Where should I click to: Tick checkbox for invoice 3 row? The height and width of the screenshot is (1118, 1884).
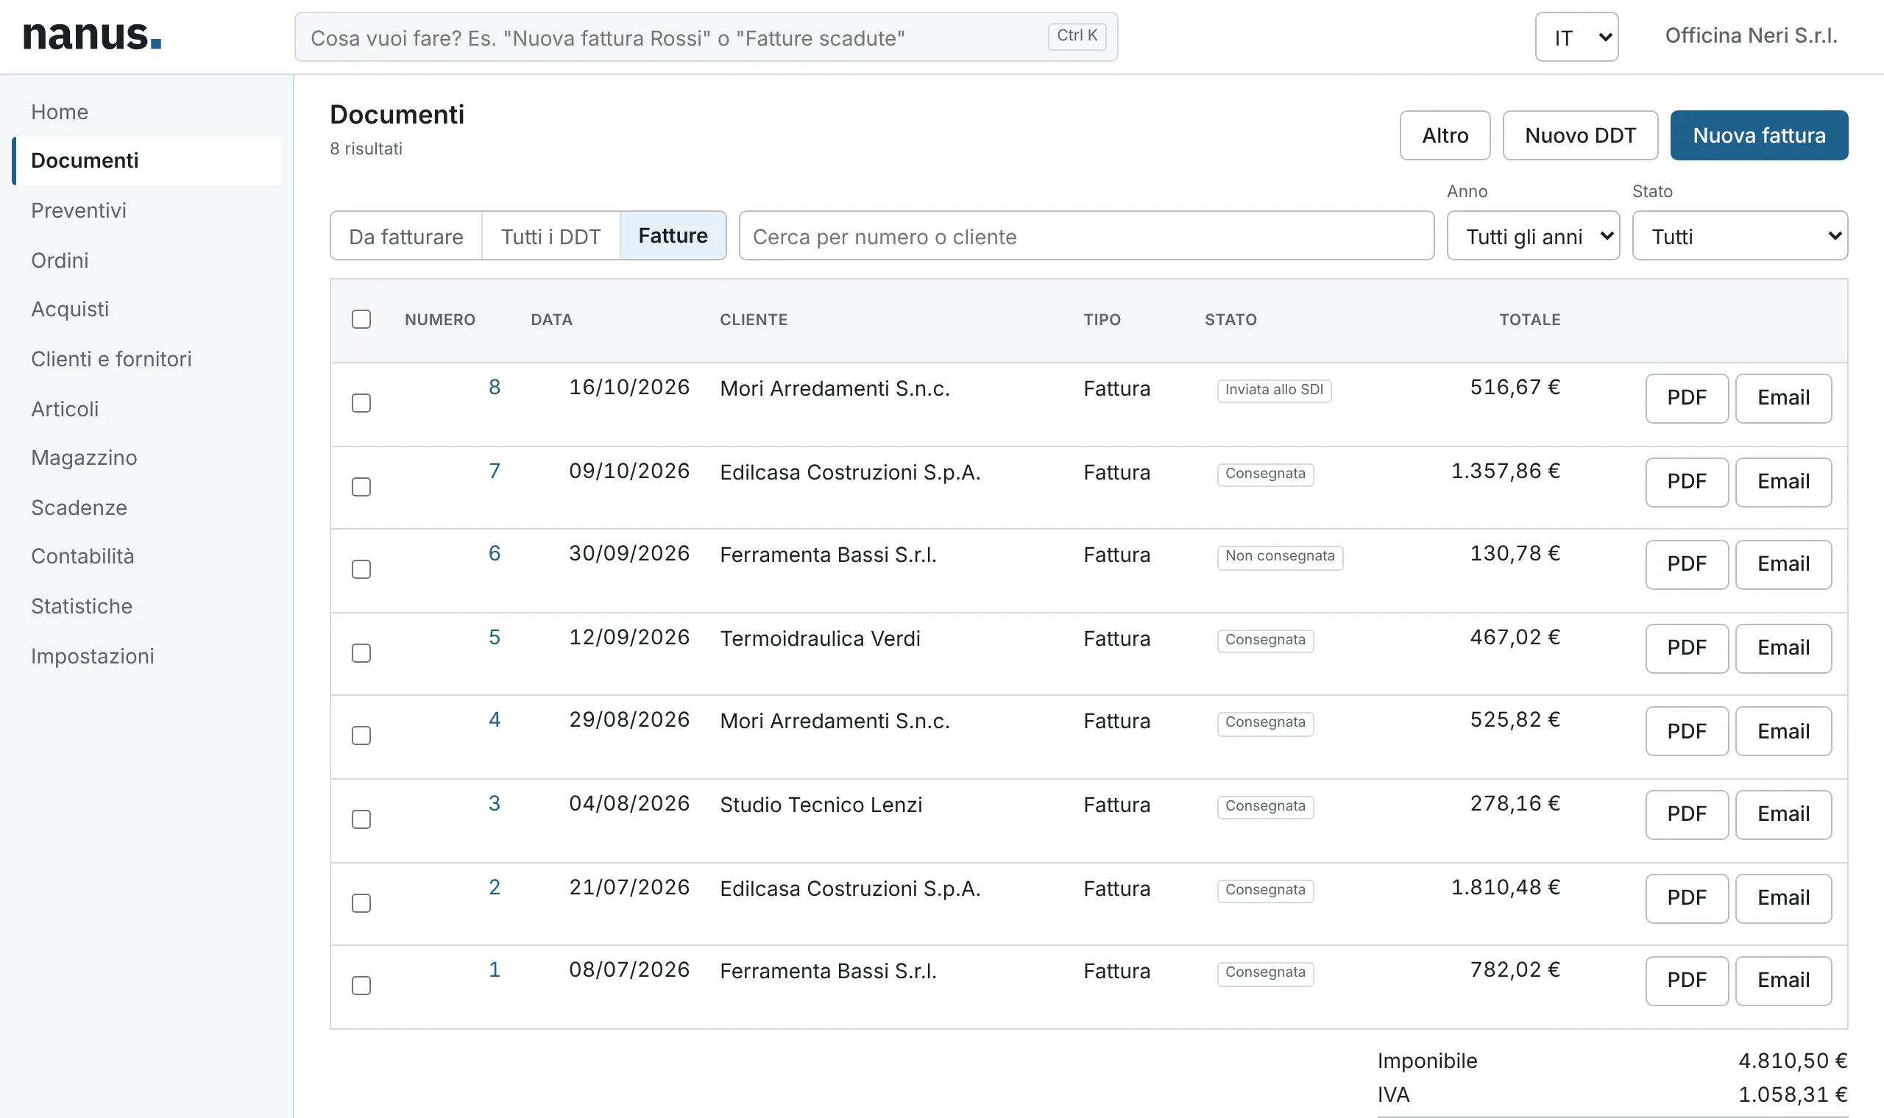coord(361,818)
